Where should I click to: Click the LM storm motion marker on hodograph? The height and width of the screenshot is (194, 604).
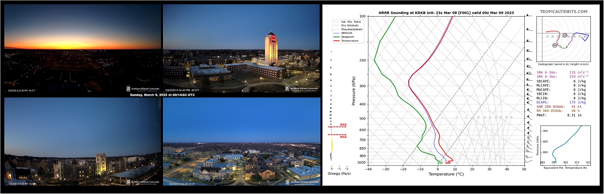[565, 35]
